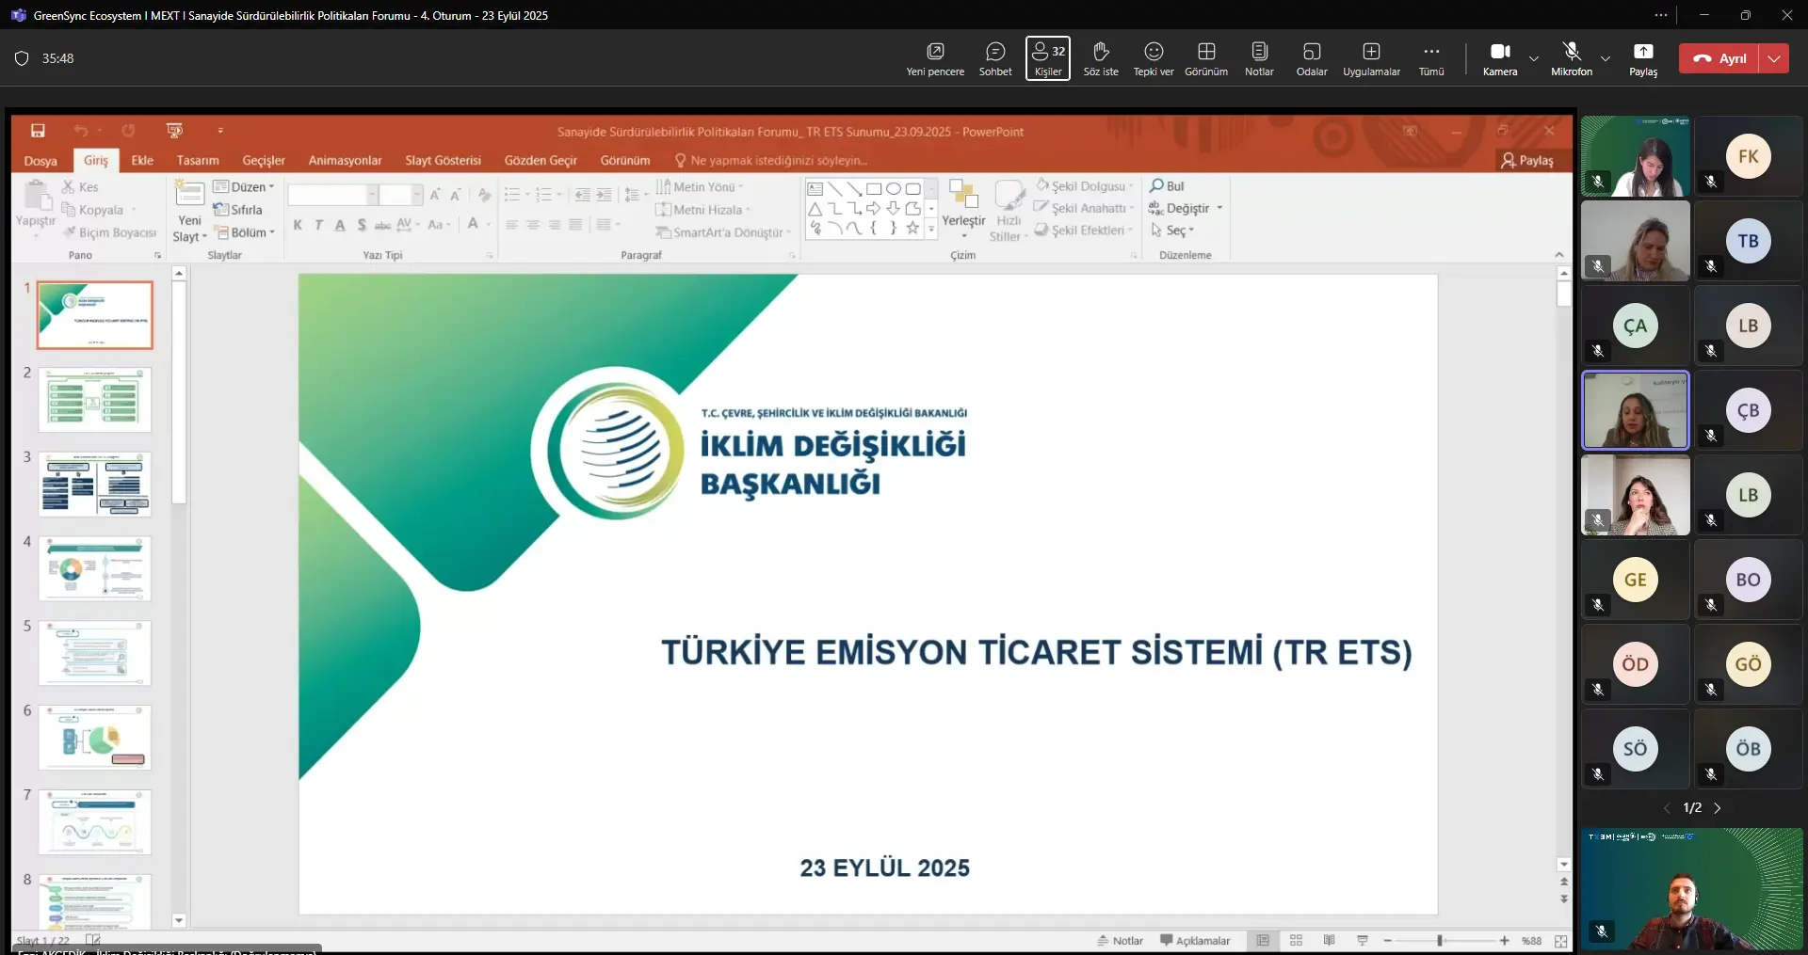Click the zoom slider handle in status bar
Screen dimensions: 1808x955
[1440, 941]
